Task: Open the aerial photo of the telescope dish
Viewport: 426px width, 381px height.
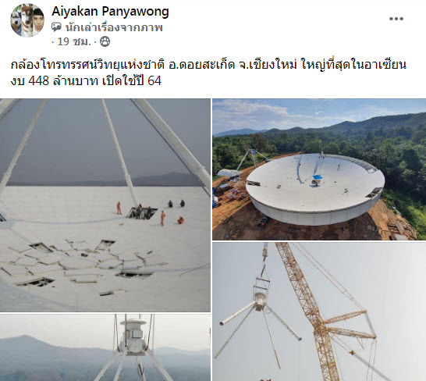Action: 319,169
